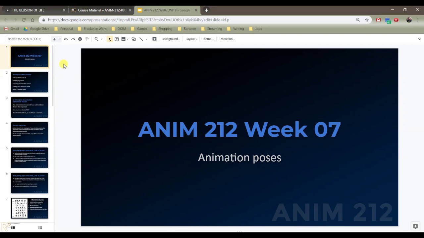Open the calendar extension with 4d badge
The height and width of the screenshot is (238, 424).
point(388,20)
